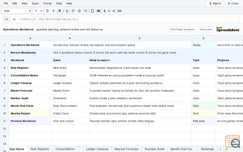Click the formula bar input field
The image size is (243, 152).
129,19
